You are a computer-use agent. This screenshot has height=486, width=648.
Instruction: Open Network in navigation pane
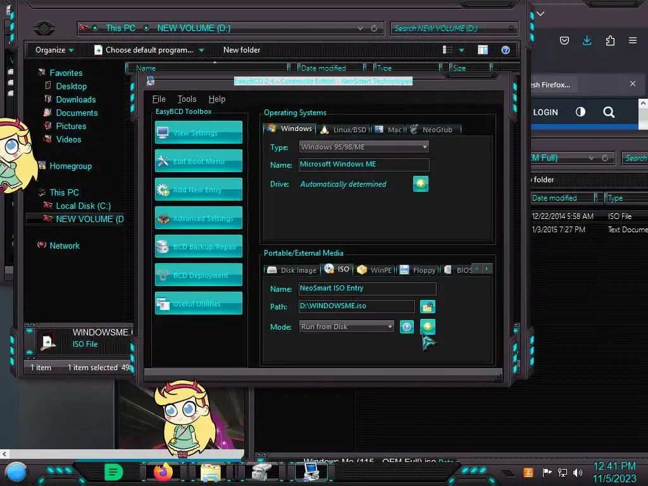pos(64,246)
